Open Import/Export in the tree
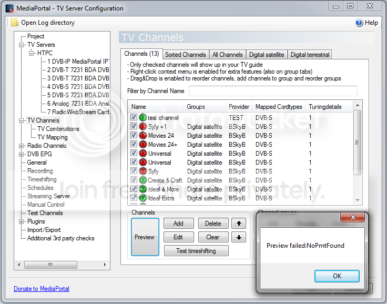Image resolution: width=387 pixels, height=304 pixels. [x=44, y=230]
